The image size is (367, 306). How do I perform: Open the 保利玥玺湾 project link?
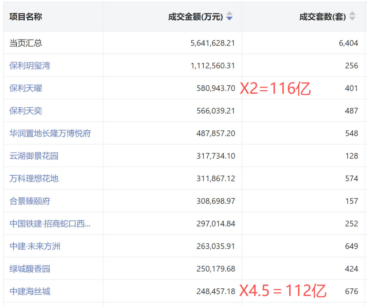pos(30,66)
